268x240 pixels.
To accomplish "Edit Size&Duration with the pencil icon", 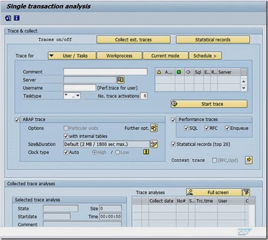I will (x=154, y=144).
